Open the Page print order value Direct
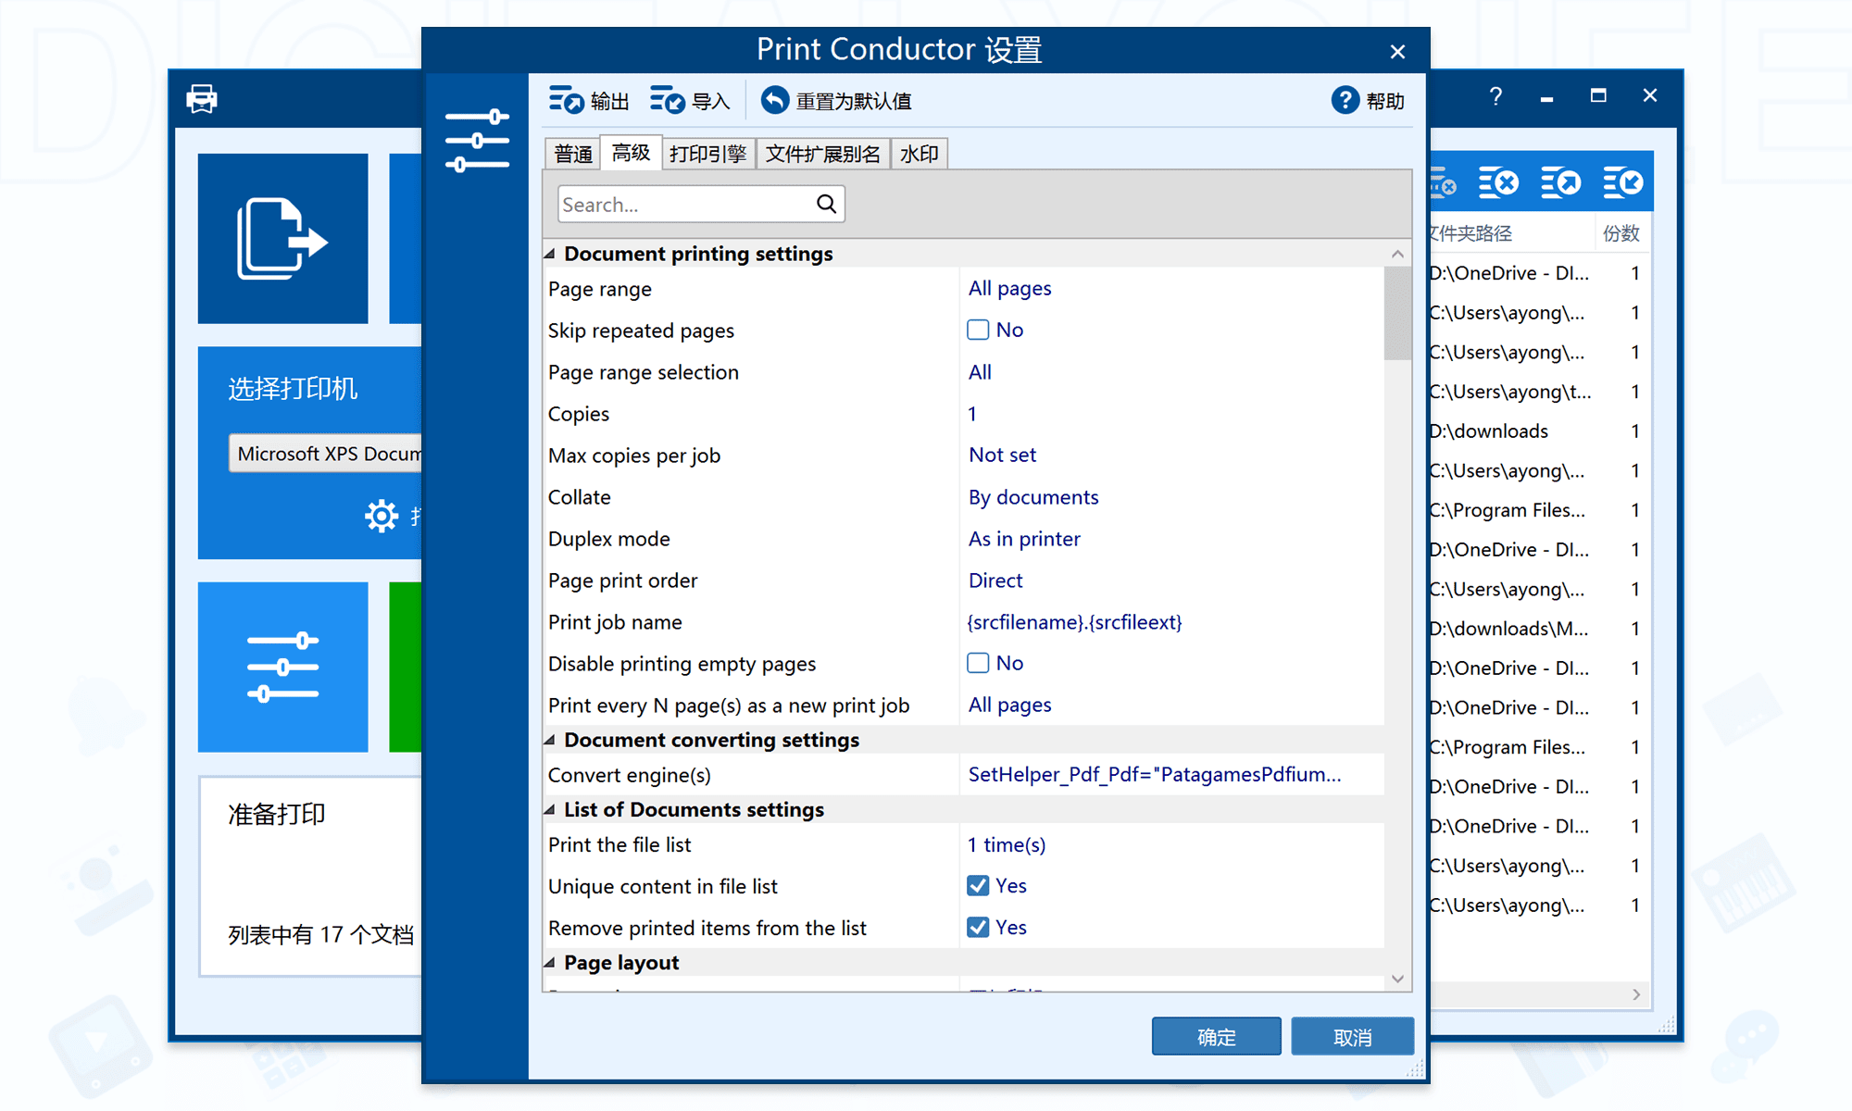The width and height of the screenshot is (1852, 1111). point(995,580)
